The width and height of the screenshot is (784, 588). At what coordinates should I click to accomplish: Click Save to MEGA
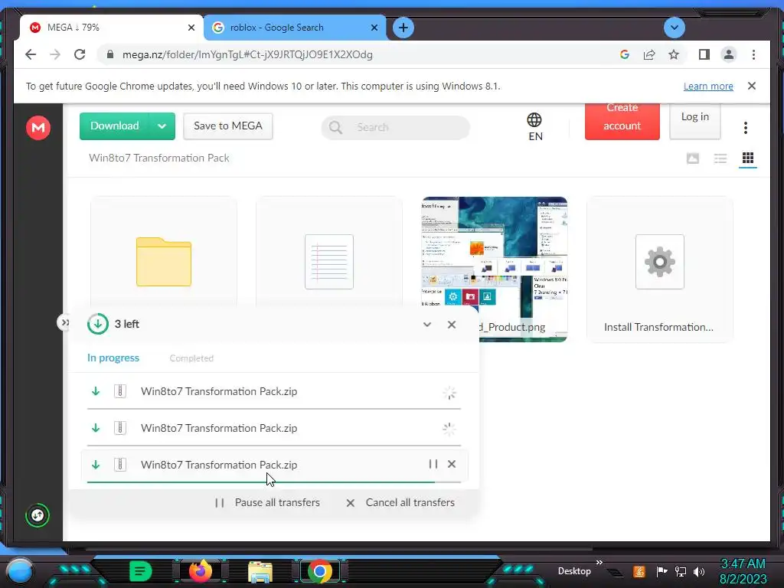pyautogui.click(x=228, y=126)
